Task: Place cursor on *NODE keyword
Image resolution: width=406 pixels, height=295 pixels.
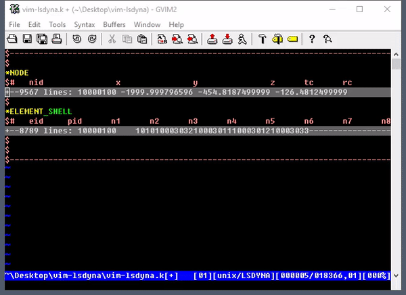Action: tap(17, 73)
